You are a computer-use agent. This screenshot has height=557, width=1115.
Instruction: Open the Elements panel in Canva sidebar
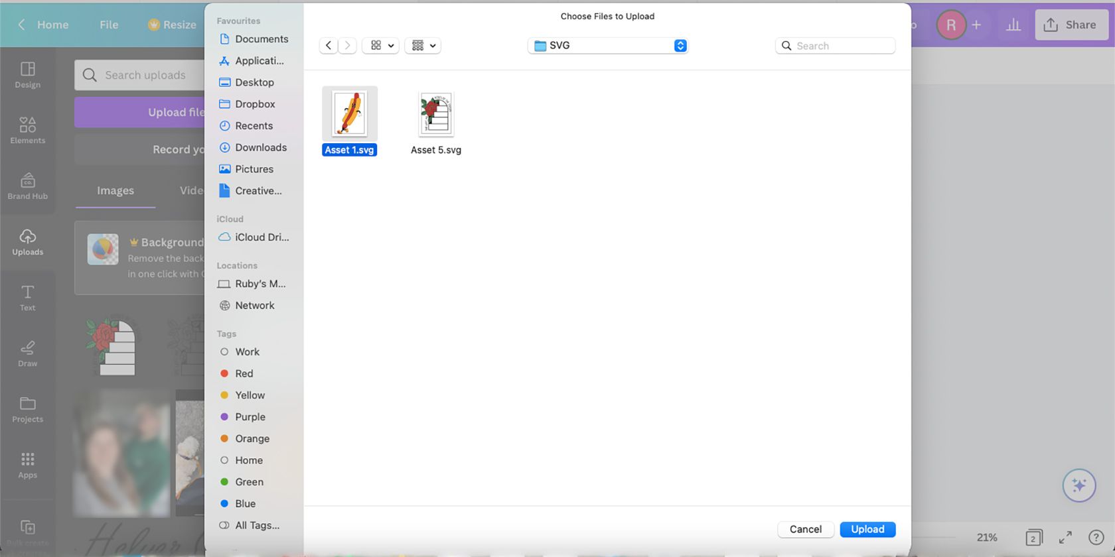point(27,131)
